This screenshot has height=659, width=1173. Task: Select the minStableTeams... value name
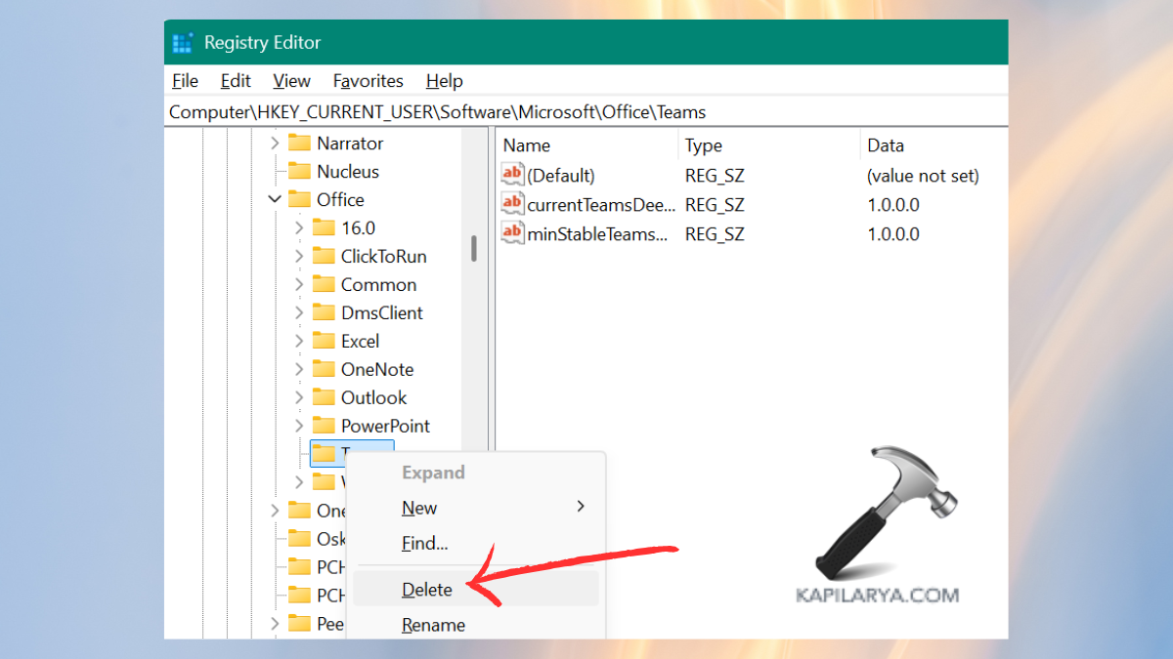click(598, 234)
